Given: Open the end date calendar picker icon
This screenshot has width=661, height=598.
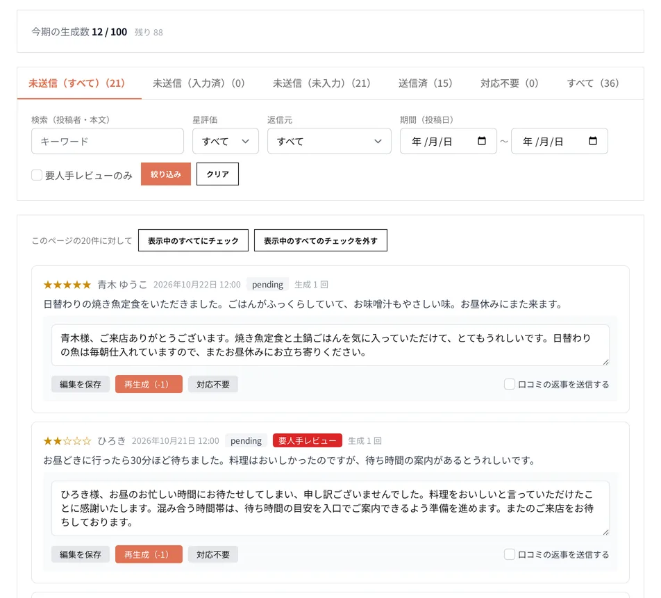Looking at the screenshot, I should point(593,141).
